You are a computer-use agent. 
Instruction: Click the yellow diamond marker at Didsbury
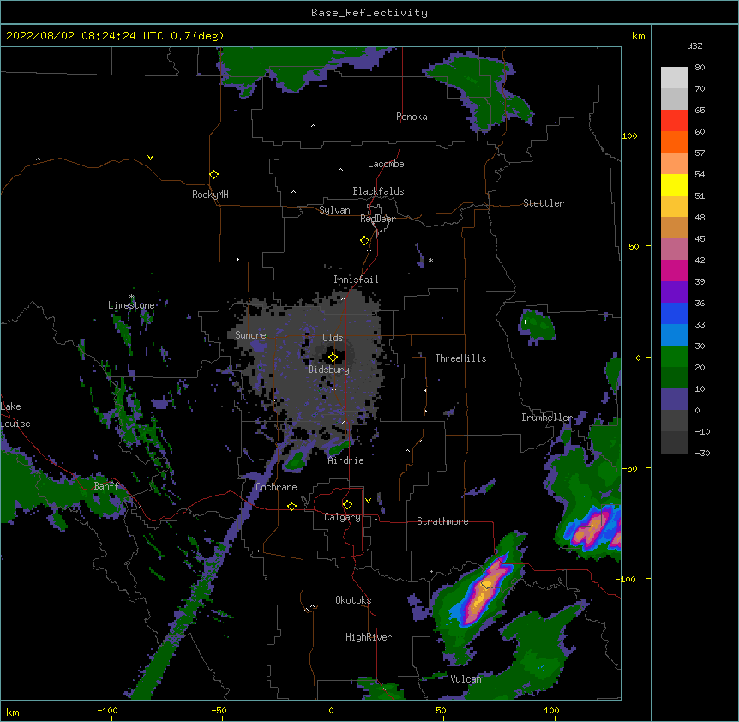(x=333, y=358)
